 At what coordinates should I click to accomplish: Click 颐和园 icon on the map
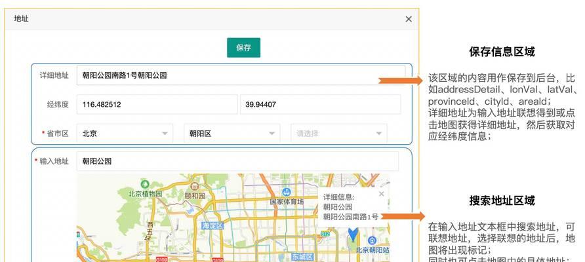coord(194,186)
